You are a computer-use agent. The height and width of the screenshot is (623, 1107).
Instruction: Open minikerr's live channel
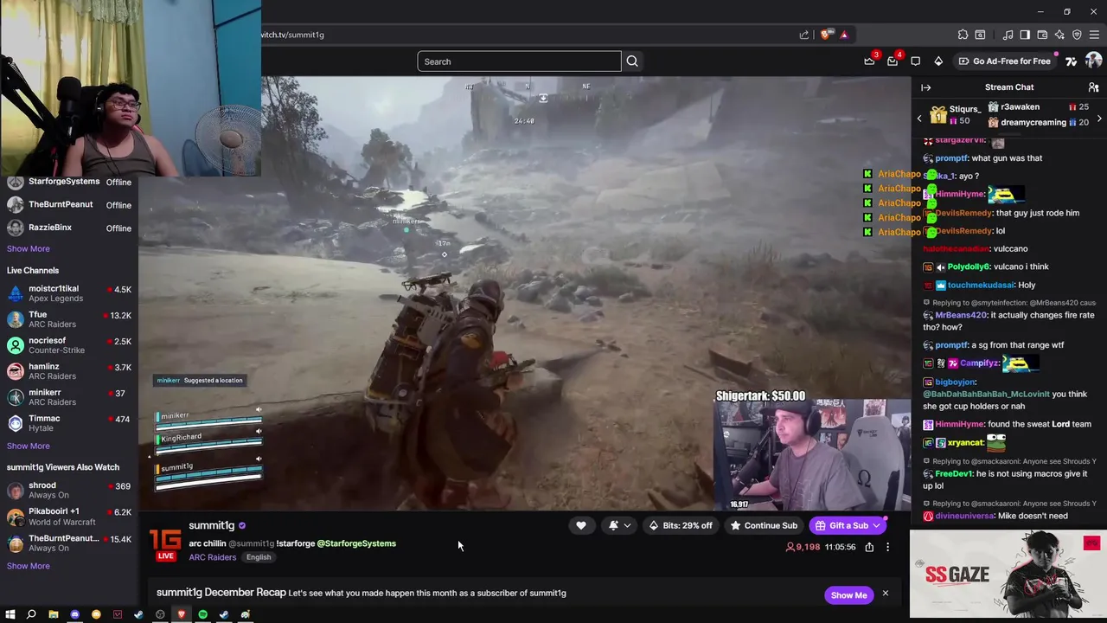point(69,397)
